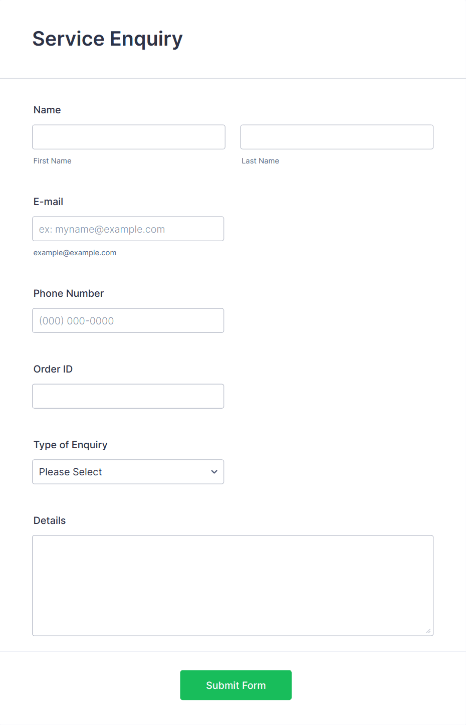The width and height of the screenshot is (466, 725).
Task: Click the example@example.com hint text
Action: click(75, 253)
